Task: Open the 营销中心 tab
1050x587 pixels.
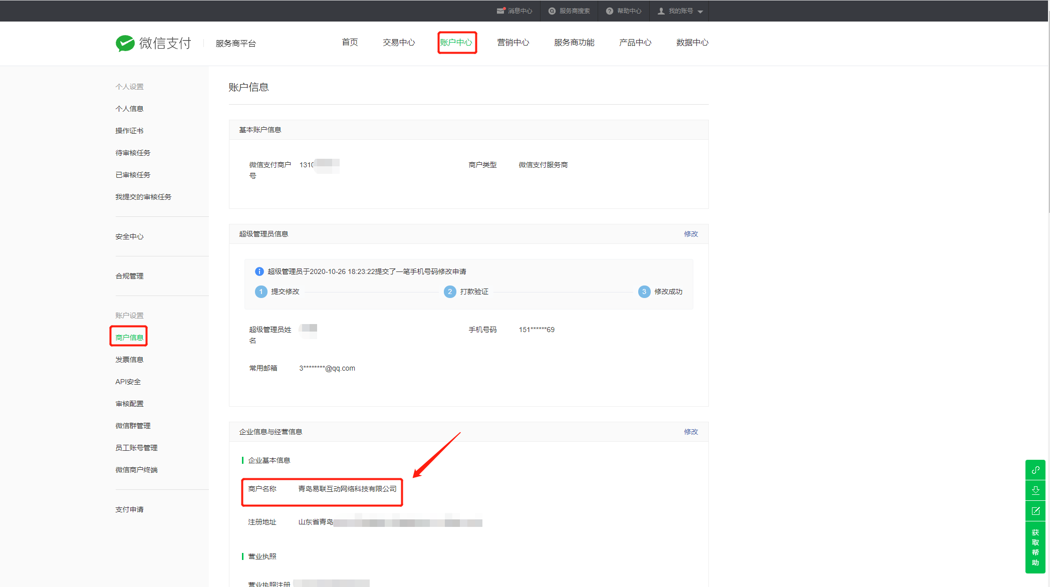Action: click(513, 43)
